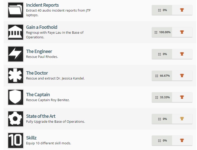Viewport: 197px width, 150px height.
Task: Click the bronze trophy for Incident Reports
Action: point(182,10)
